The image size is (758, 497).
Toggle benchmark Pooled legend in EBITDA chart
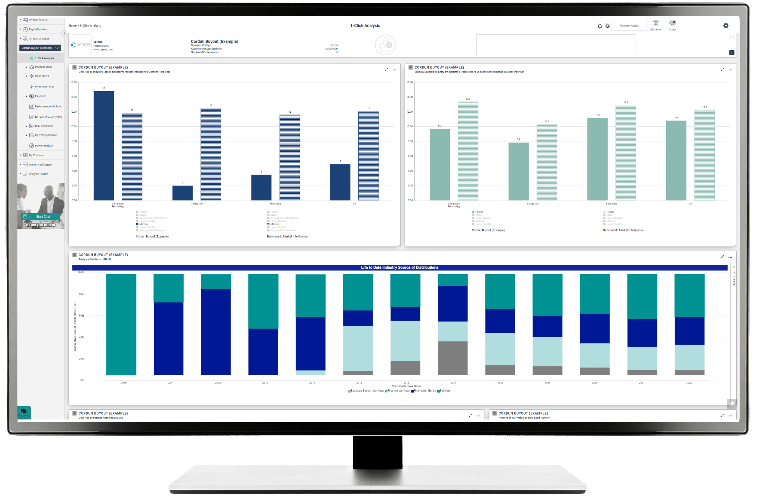609,212
